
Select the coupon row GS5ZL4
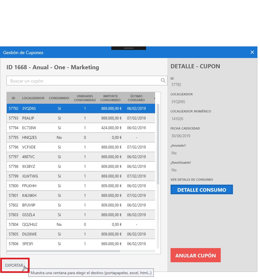coord(81,215)
